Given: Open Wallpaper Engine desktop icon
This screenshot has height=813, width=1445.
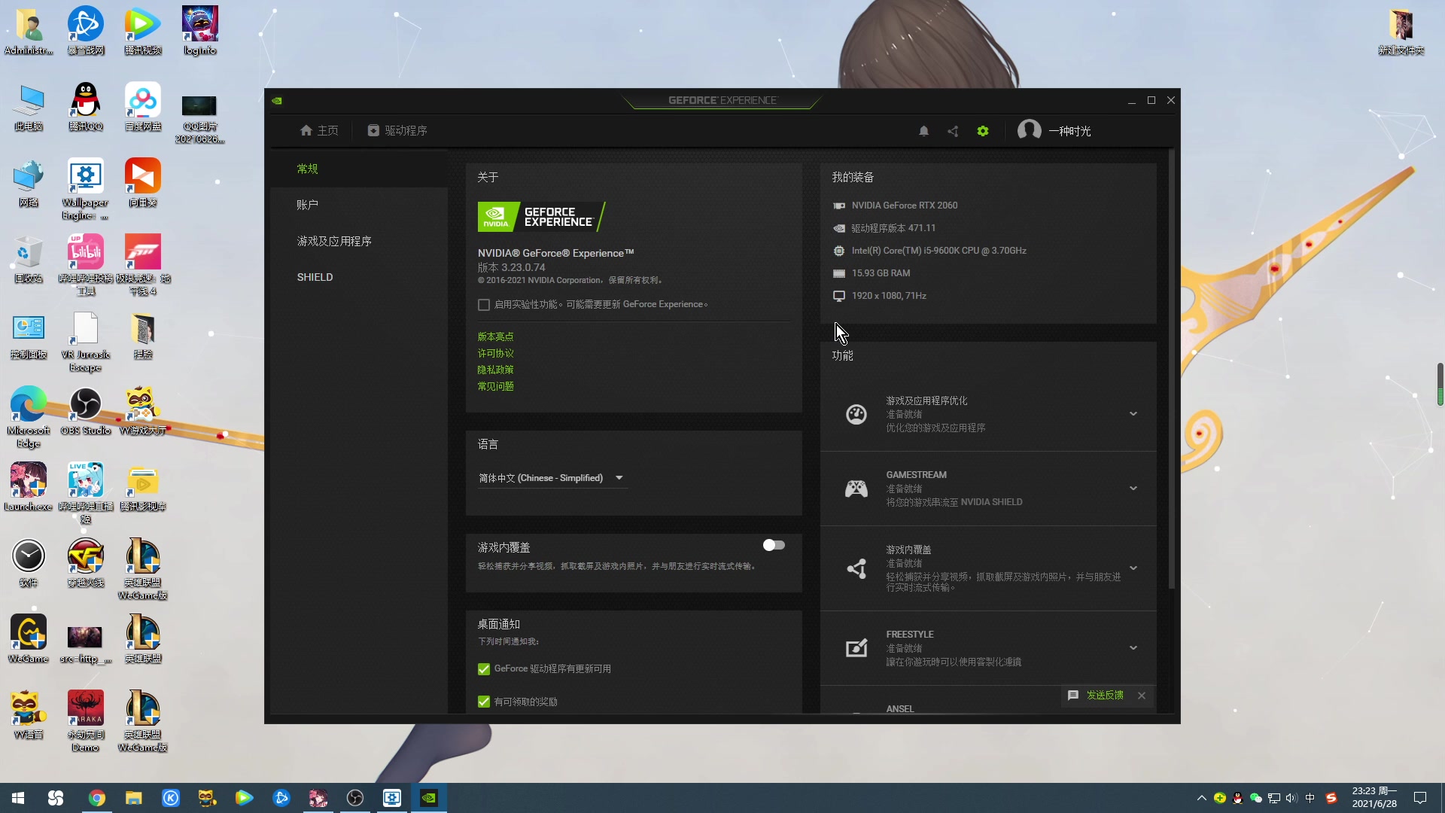Looking at the screenshot, I should [85, 189].
